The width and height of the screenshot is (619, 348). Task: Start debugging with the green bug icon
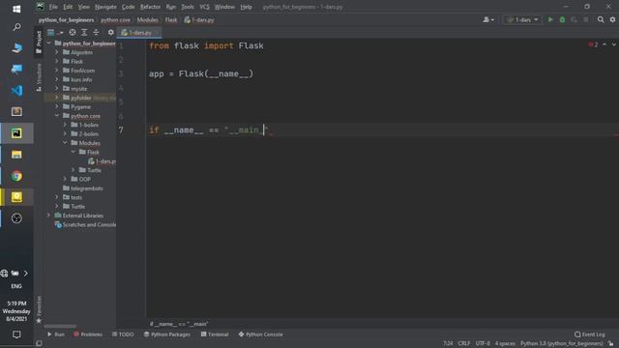562,19
